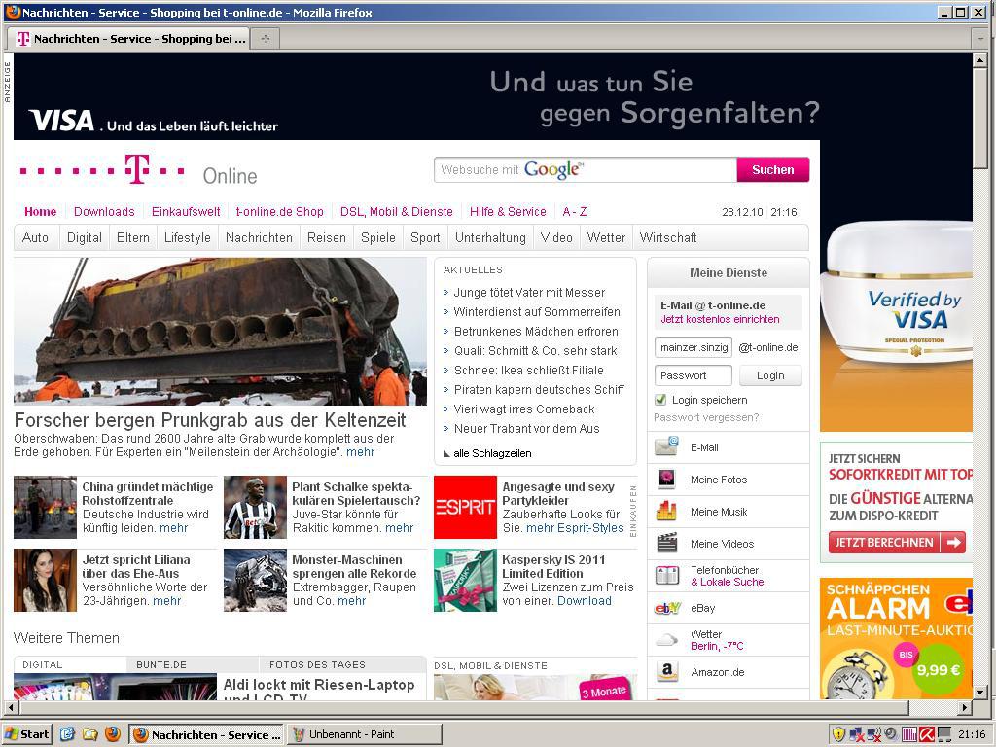Launch Internet Explorer from the quick launch bar
Image resolution: width=996 pixels, height=747 pixels.
tap(67, 734)
